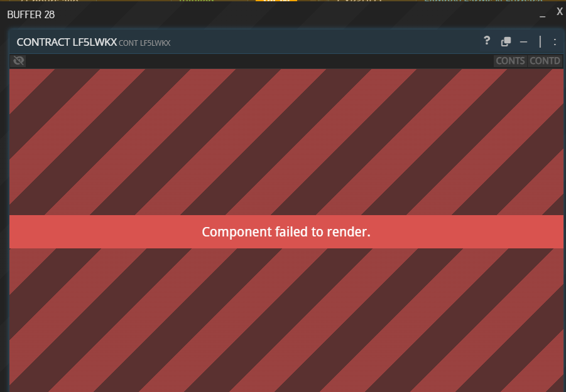The width and height of the screenshot is (566, 392).
Task: Toggle the crossed-out eye visibility icon
Action: pyautogui.click(x=18, y=61)
